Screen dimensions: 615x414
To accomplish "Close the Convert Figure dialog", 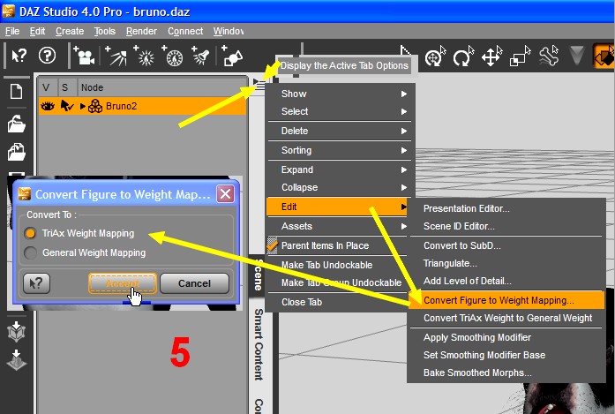I will coord(226,194).
